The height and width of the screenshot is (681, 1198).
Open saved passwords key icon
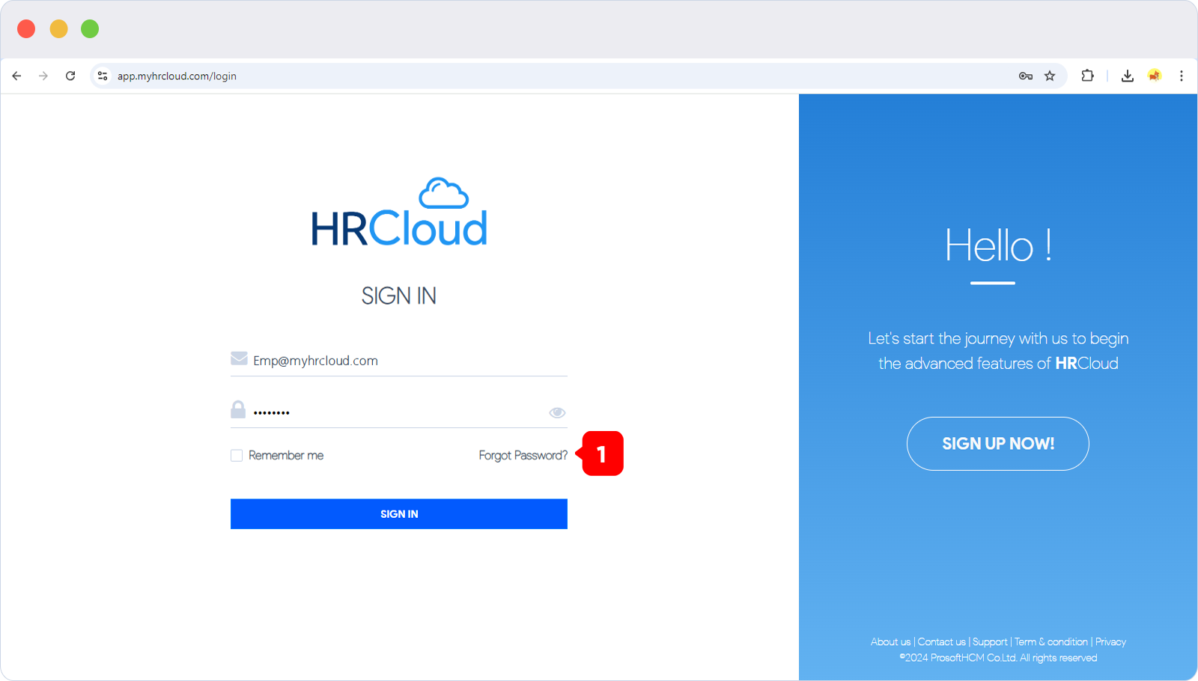pos(1026,76)
